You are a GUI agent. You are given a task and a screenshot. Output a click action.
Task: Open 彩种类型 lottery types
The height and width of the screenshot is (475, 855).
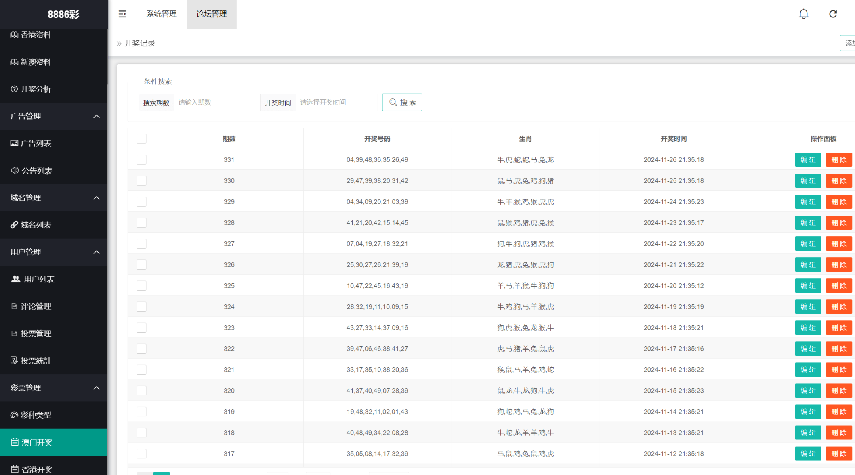36,415
